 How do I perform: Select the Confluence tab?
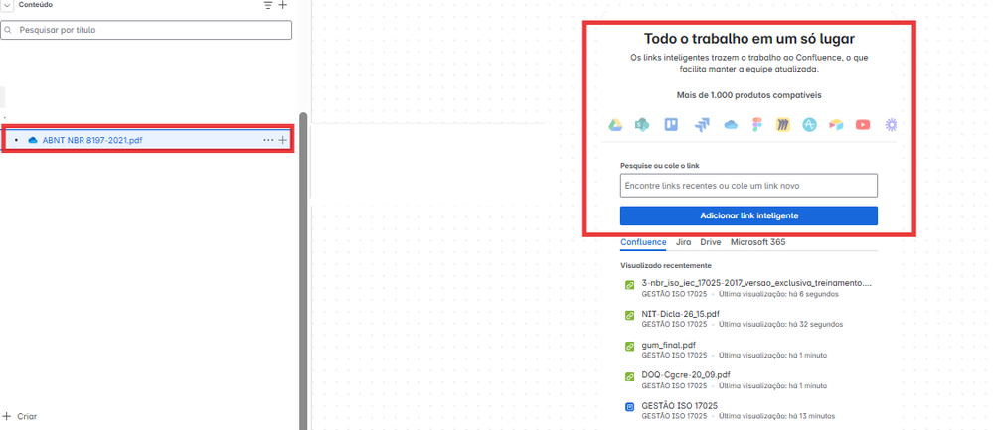point(643,242)
